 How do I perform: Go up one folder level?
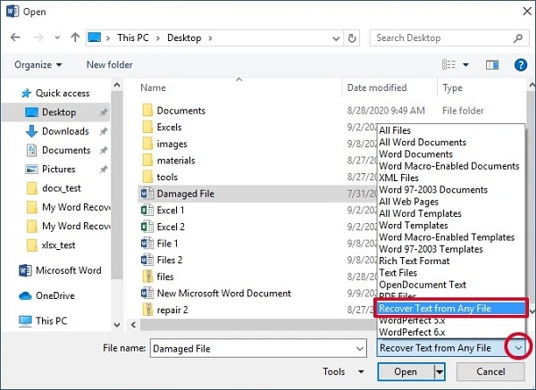(x=75, y=37)
